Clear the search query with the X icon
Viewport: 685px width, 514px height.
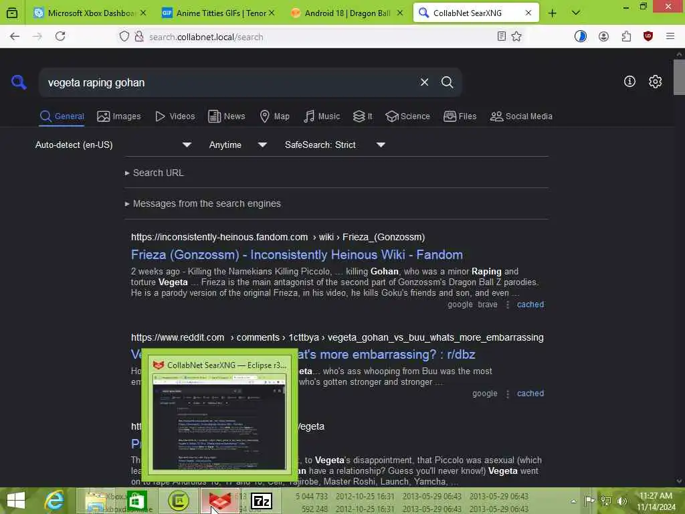pyautogui.click(x=424, y=82)
